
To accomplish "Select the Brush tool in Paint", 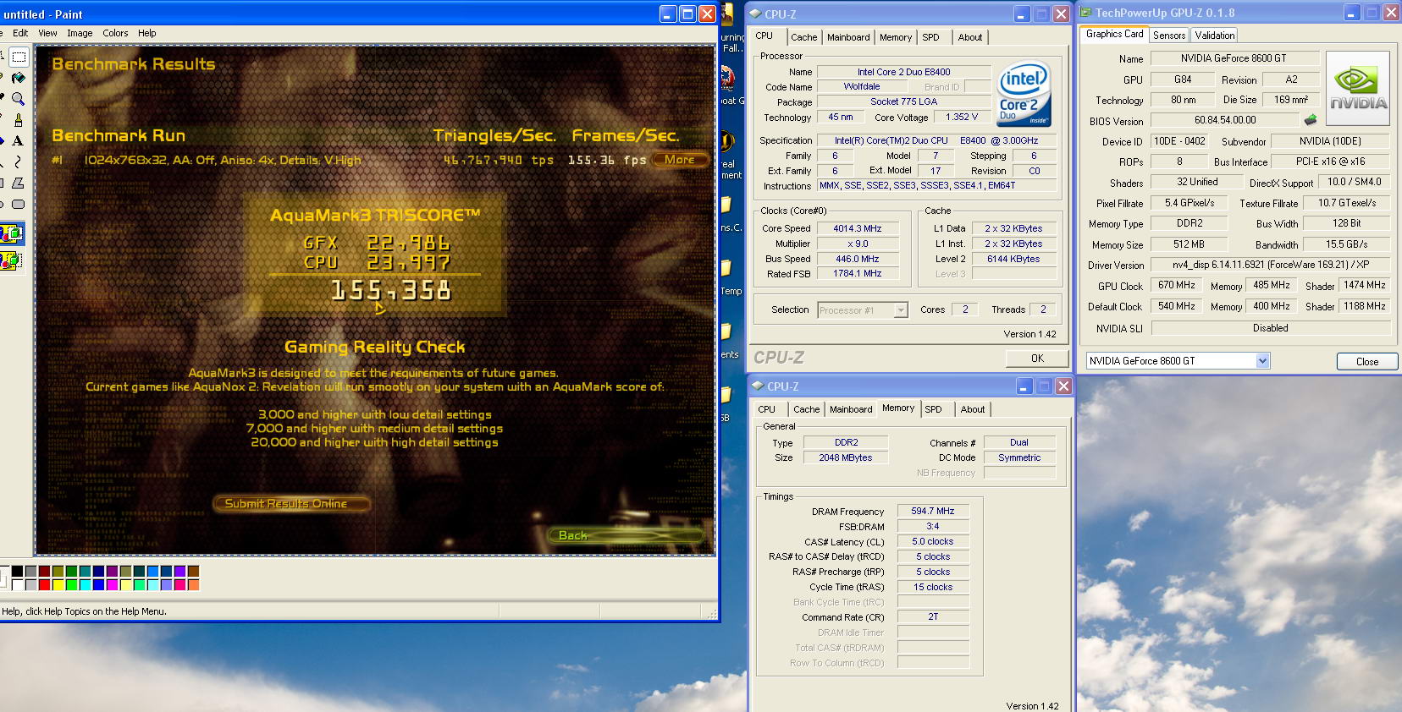I will click(x=19, y=120).
